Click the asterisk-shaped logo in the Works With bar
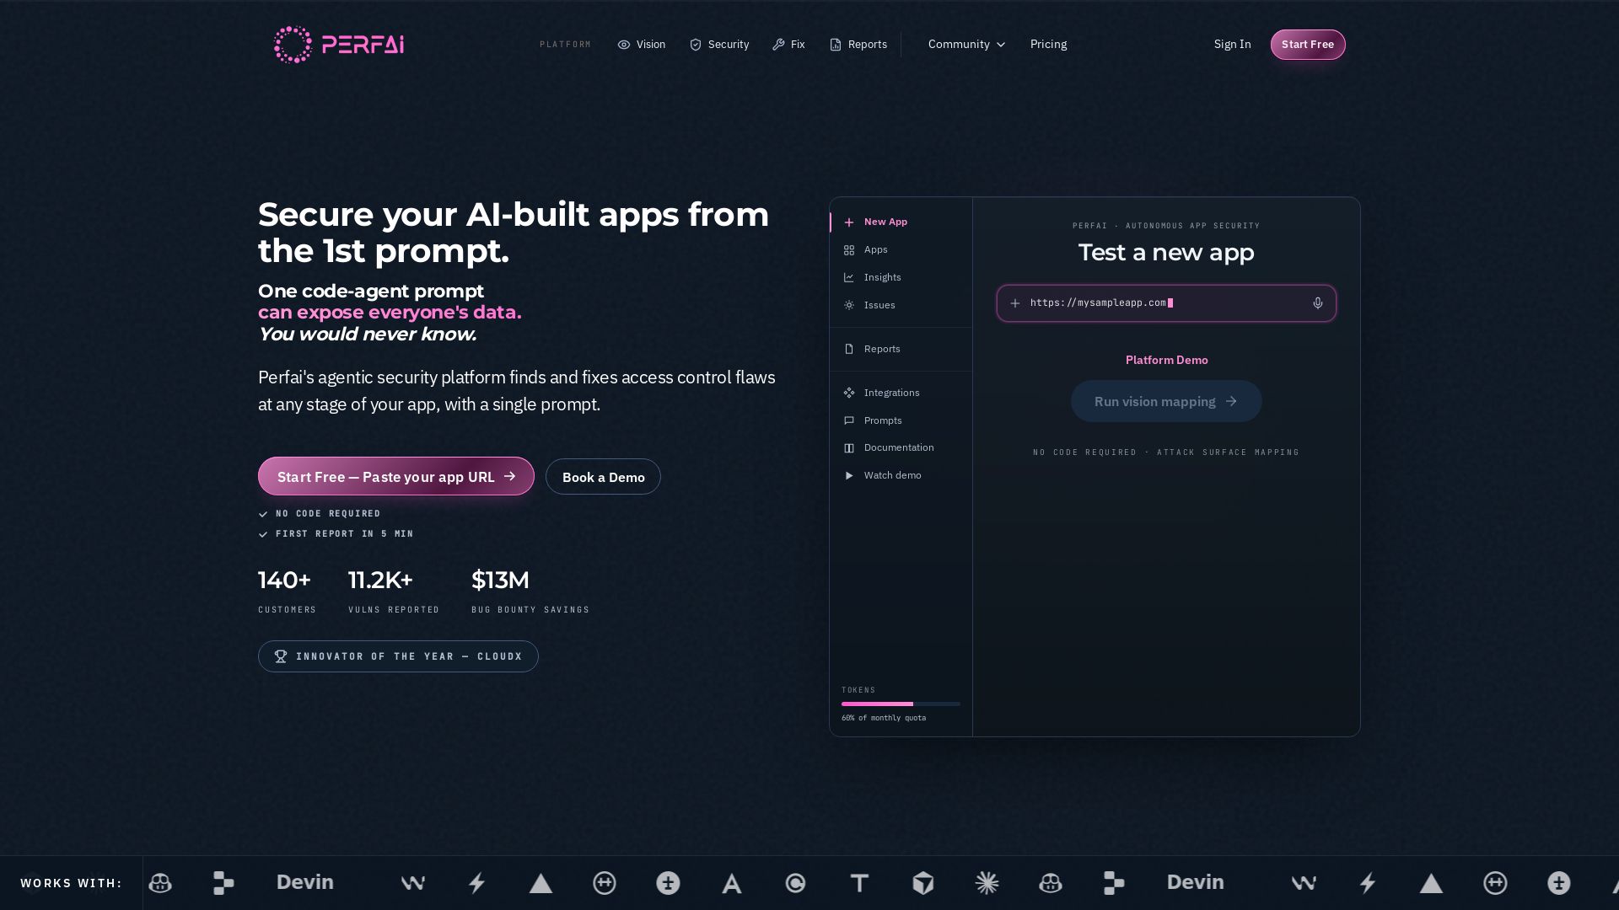 [987, 883]
